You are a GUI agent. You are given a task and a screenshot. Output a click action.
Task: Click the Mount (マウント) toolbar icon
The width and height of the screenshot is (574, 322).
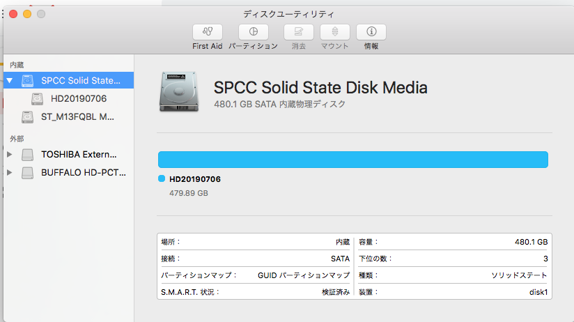(334, 31)
